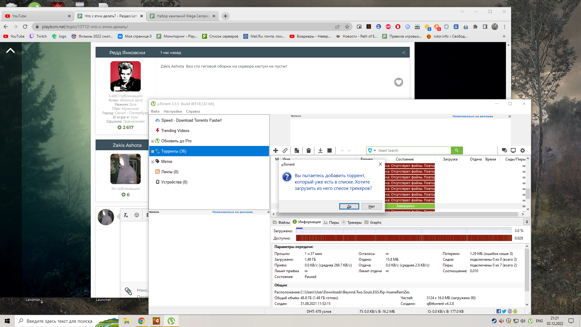Open Chrome extensions puzzle piece icon

pyautogui.click(x=475, y=27)
